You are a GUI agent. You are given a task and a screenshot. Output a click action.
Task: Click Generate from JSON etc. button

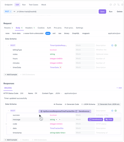point(109,104)
